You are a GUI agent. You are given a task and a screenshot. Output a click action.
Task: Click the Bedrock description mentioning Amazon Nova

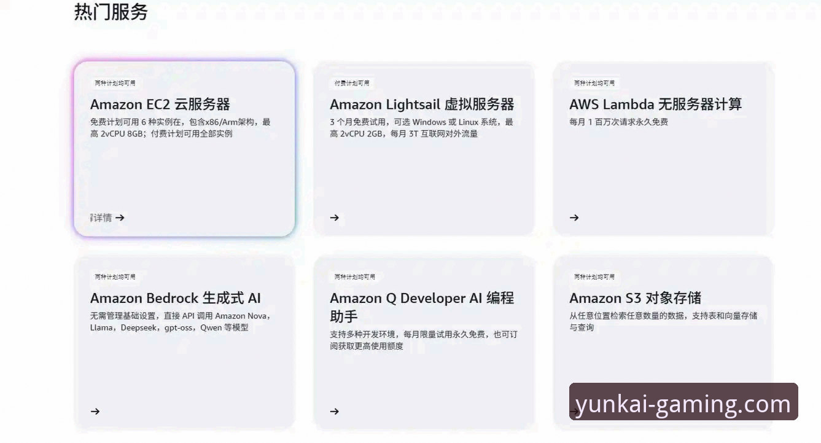coord(181,322)
